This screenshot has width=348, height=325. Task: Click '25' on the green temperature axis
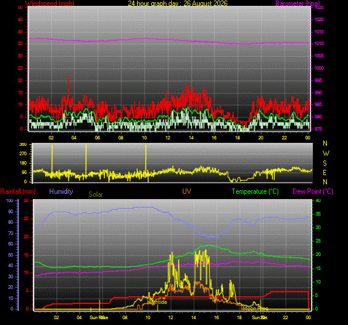[x=318, y=241]
